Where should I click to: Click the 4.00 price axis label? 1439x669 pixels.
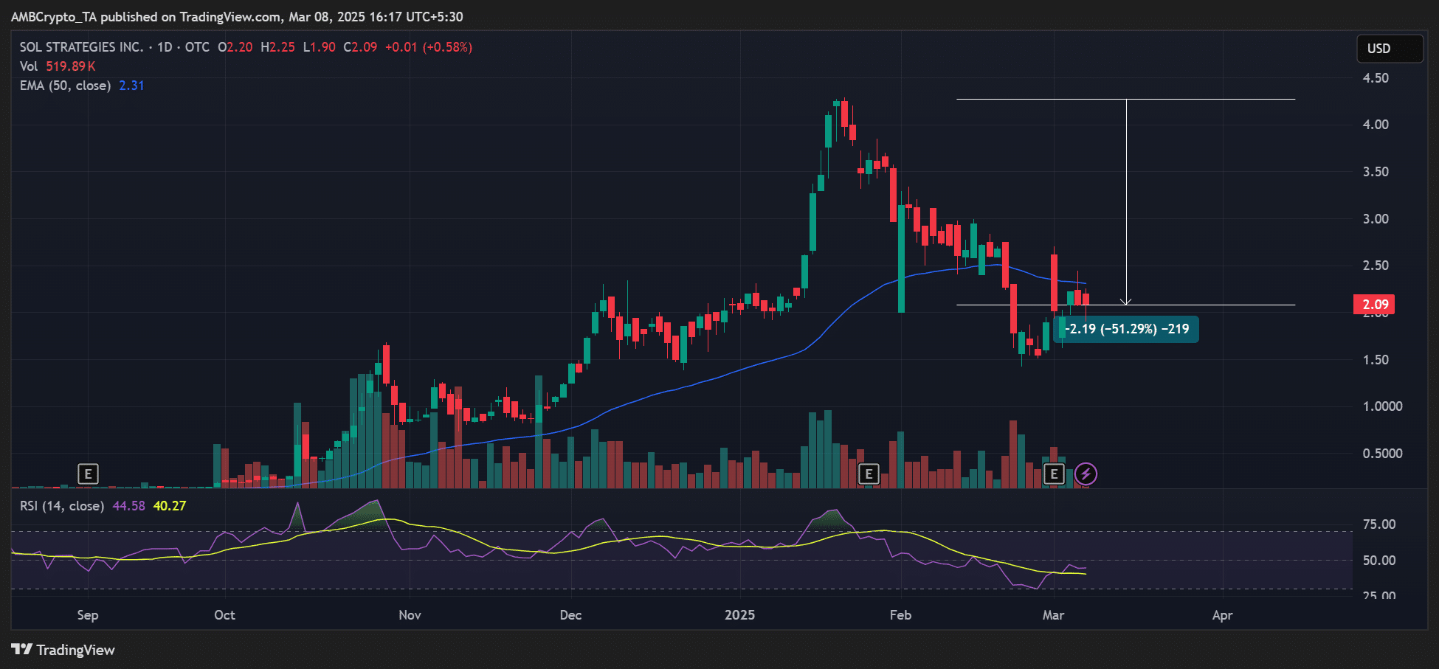pos(1376,125)
